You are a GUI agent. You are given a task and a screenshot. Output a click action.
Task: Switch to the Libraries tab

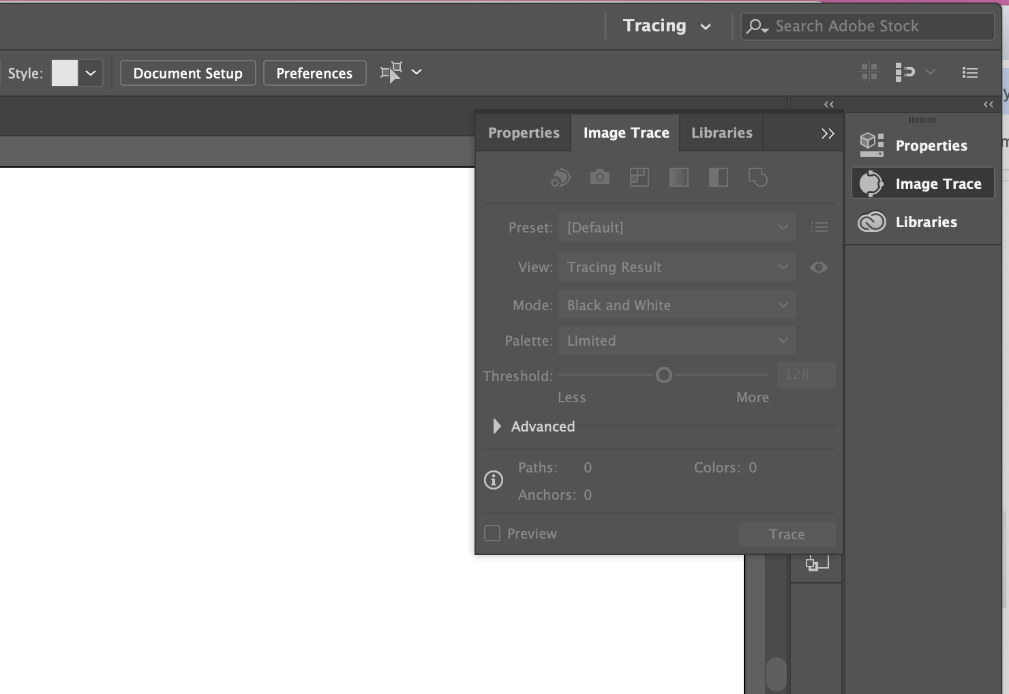(721, 133)
